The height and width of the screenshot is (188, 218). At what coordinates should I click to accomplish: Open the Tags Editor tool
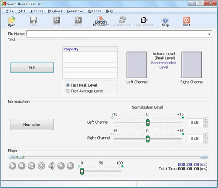pos(144,21)
